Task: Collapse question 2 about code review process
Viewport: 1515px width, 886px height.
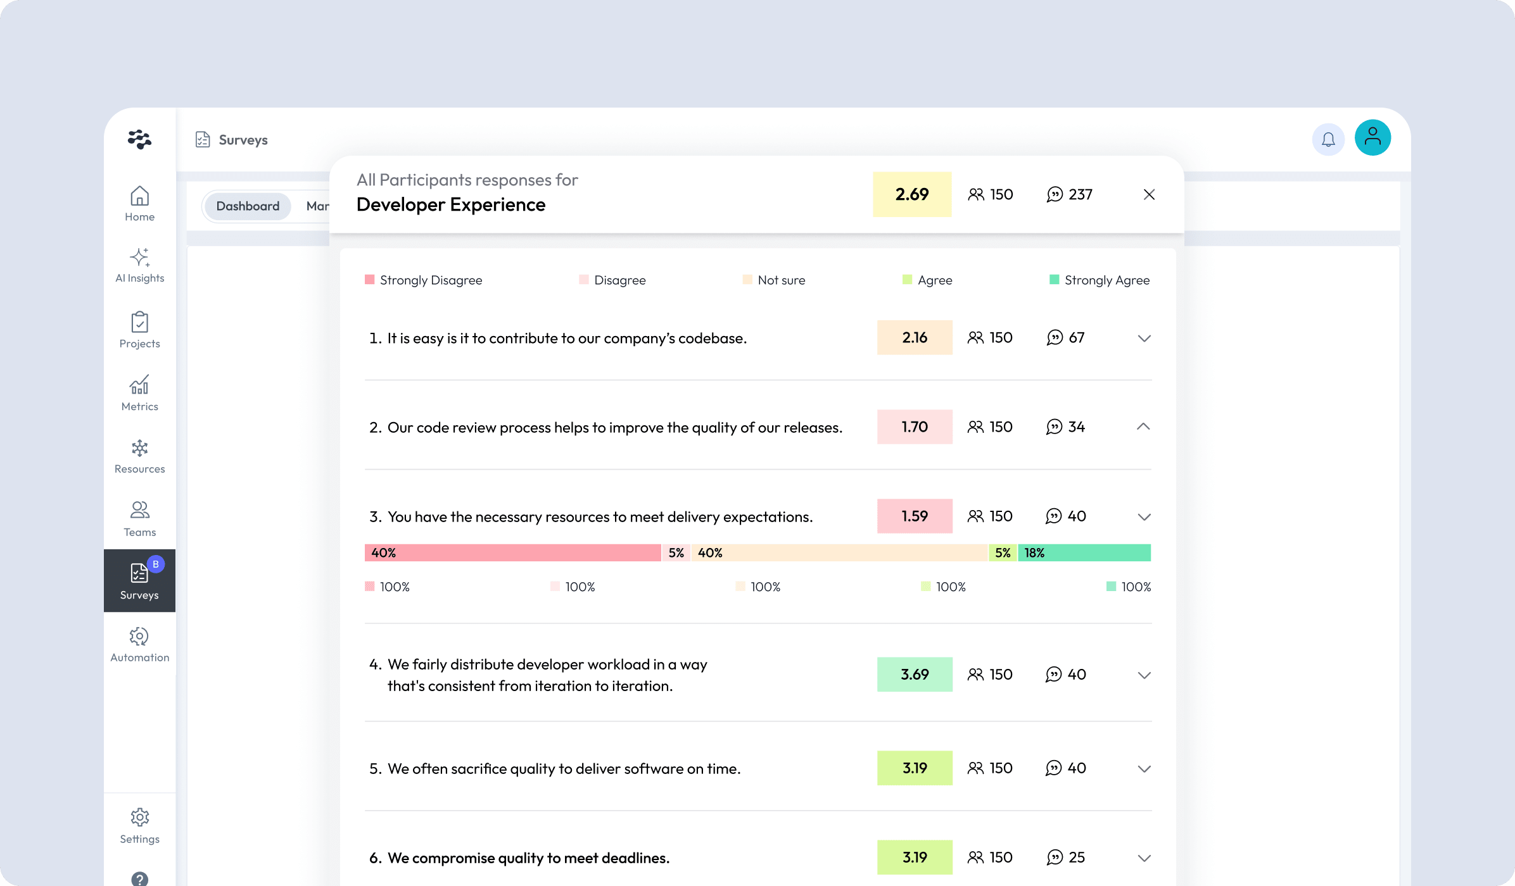Action: tap(1143, 427)
